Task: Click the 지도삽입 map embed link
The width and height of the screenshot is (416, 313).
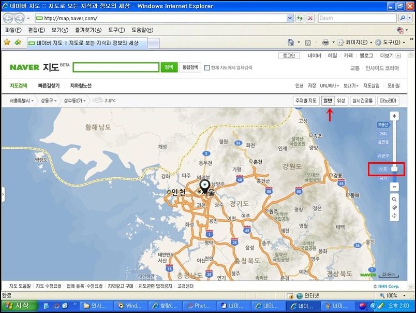Action: tap(371, 86)
